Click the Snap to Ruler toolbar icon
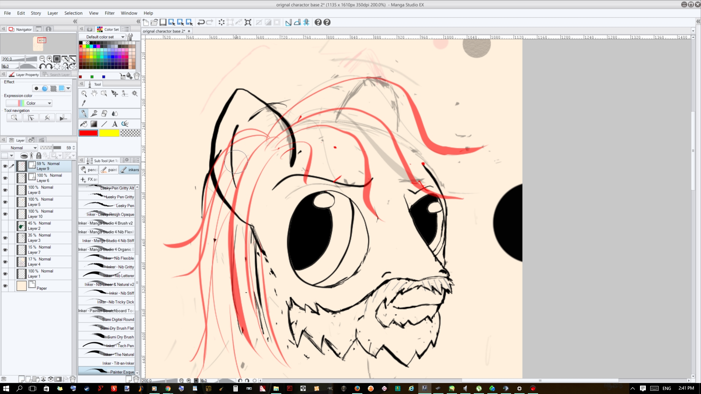This screenshot has height=394, width=701. pyautogui.click(x=289, y=22)
